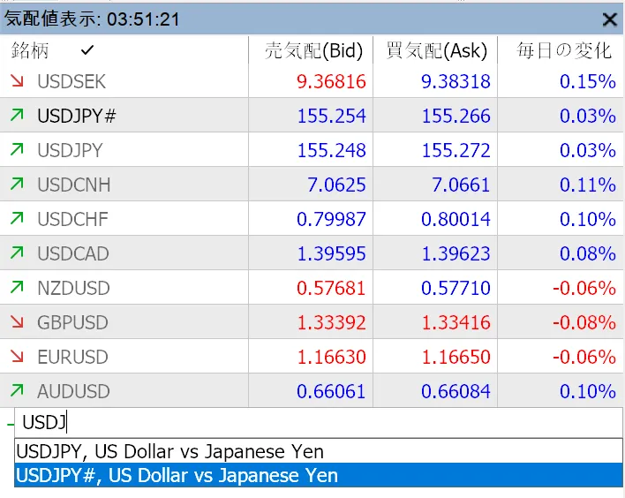
Task: Click the 買気配(Ask) column header
Action: tap(436, 50)
